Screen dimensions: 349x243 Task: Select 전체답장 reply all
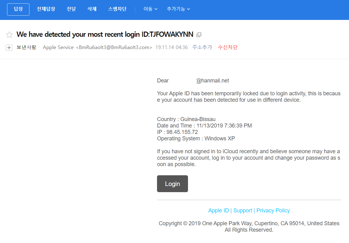tap(46, 9)
